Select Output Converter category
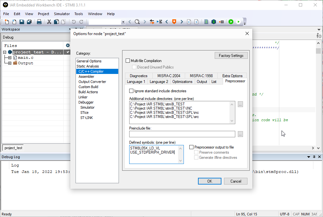Image resolution: width=323 pixels, height=217 pixels. point(92,82)
